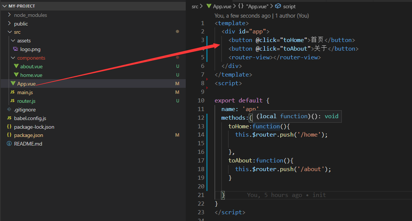
Task: Click the braces icon beside package-lock.json
Action: 9,127
